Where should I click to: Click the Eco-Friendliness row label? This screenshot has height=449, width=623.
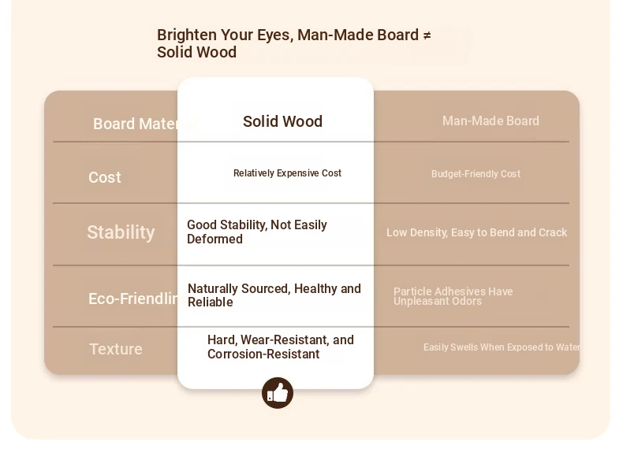pos(132,299)
